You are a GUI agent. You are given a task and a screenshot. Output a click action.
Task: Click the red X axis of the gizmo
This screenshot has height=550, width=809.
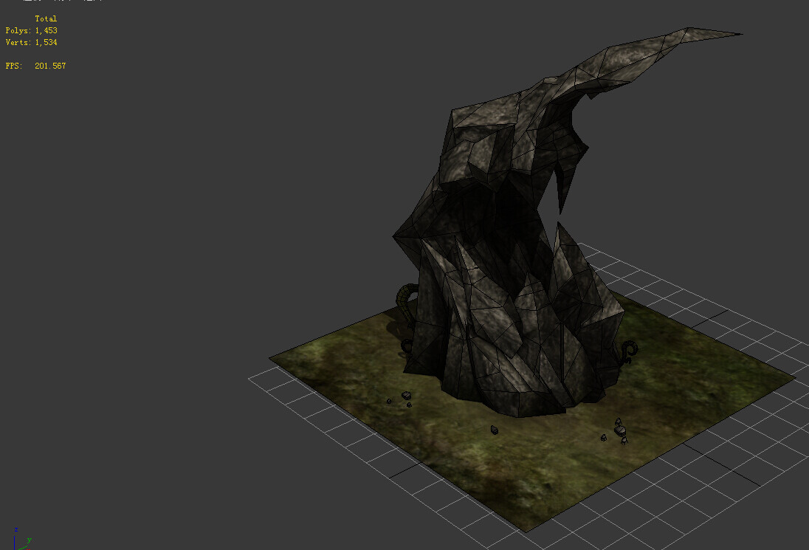(x=28, y=549)
